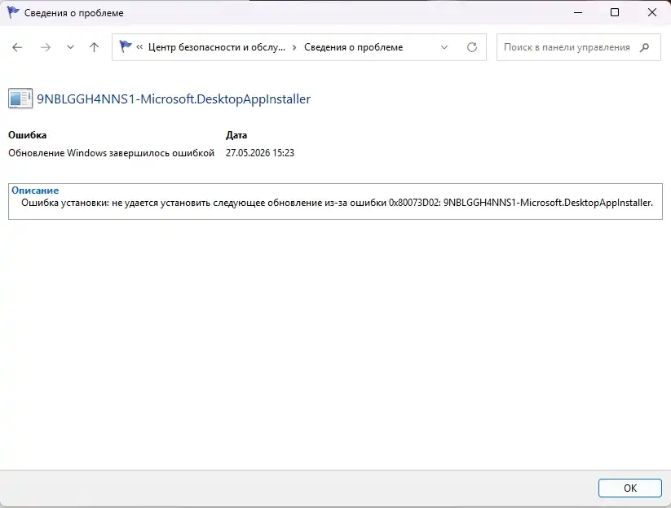Viewport: 671px width, 508px height.
Task: Open the address bar history dropdown
Action: pyautogui.click(x=444, y=47)
